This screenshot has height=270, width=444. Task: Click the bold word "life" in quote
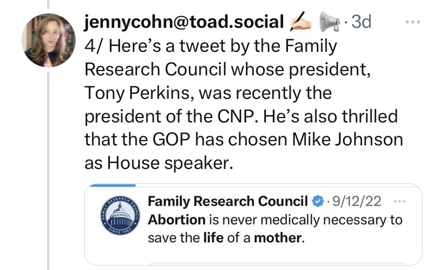coord(213,237)
